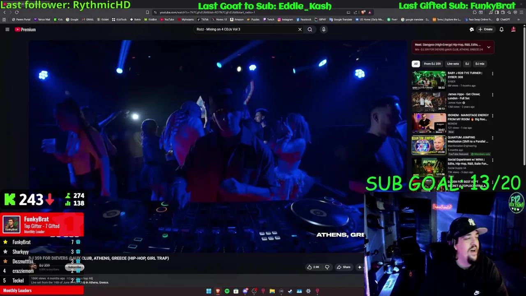Open more options for Quantum Jumping video
The width and height of the screenshot is (526, 296).
point(492,138)
